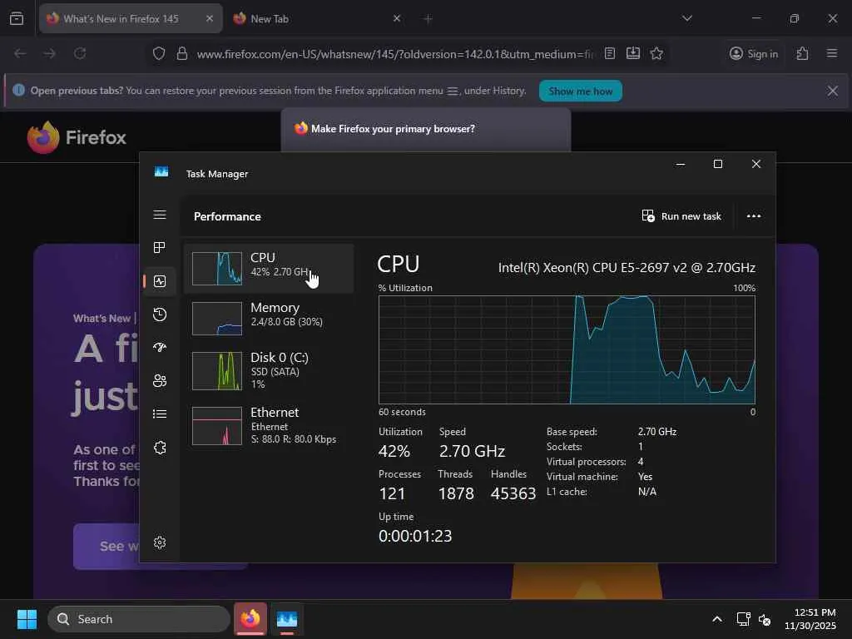Dismiss the open previous tabs notification
Viewport: 852px width, 639px height.
pyautogui.click(x=832, y=91)
